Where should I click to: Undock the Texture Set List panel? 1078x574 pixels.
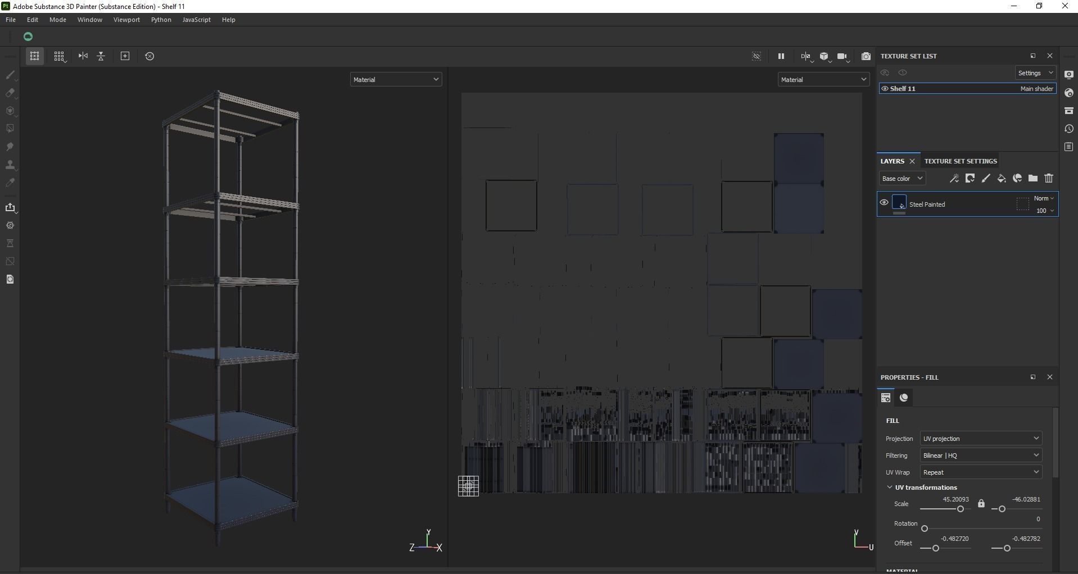[x=1032, y=56]
